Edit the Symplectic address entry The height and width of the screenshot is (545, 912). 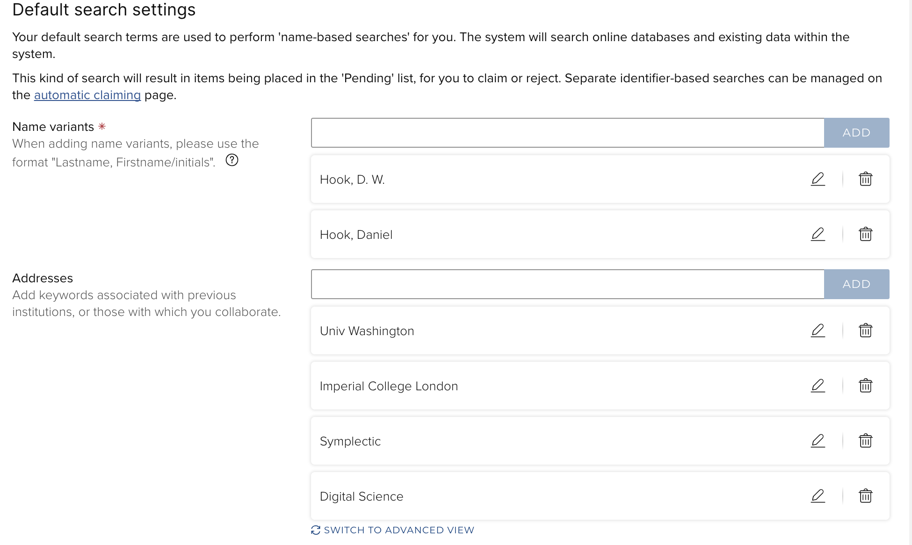pos(818,441)
